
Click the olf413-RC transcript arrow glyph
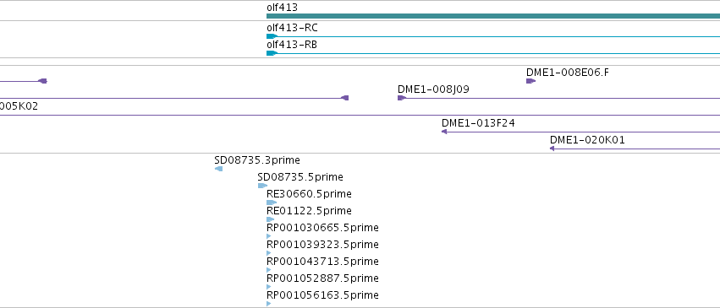pos(272,36)
